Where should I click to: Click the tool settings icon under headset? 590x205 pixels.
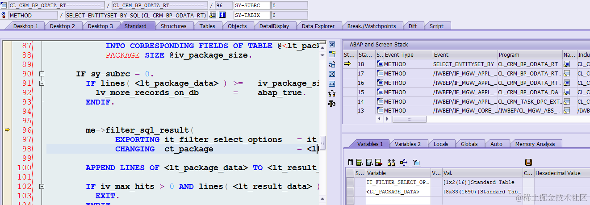click(x=331, y=103)
